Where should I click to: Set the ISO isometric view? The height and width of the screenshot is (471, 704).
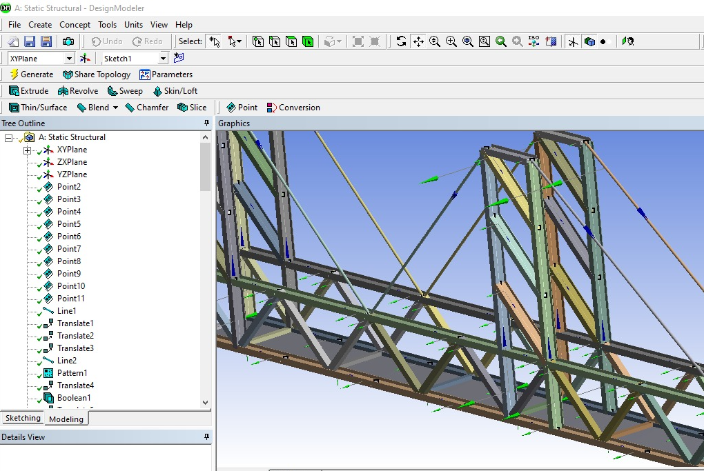click(x=534, y=41)
